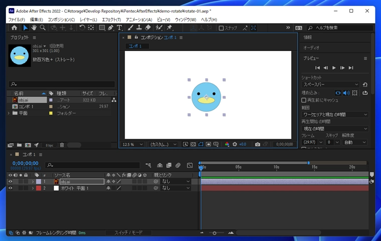
Task: Click the project flowchart icon beside objai
Action: click(x=114, y=100)
